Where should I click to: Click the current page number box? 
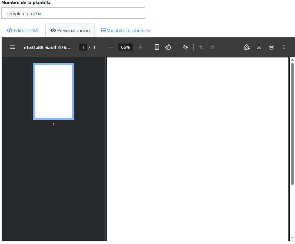(83, 47)
